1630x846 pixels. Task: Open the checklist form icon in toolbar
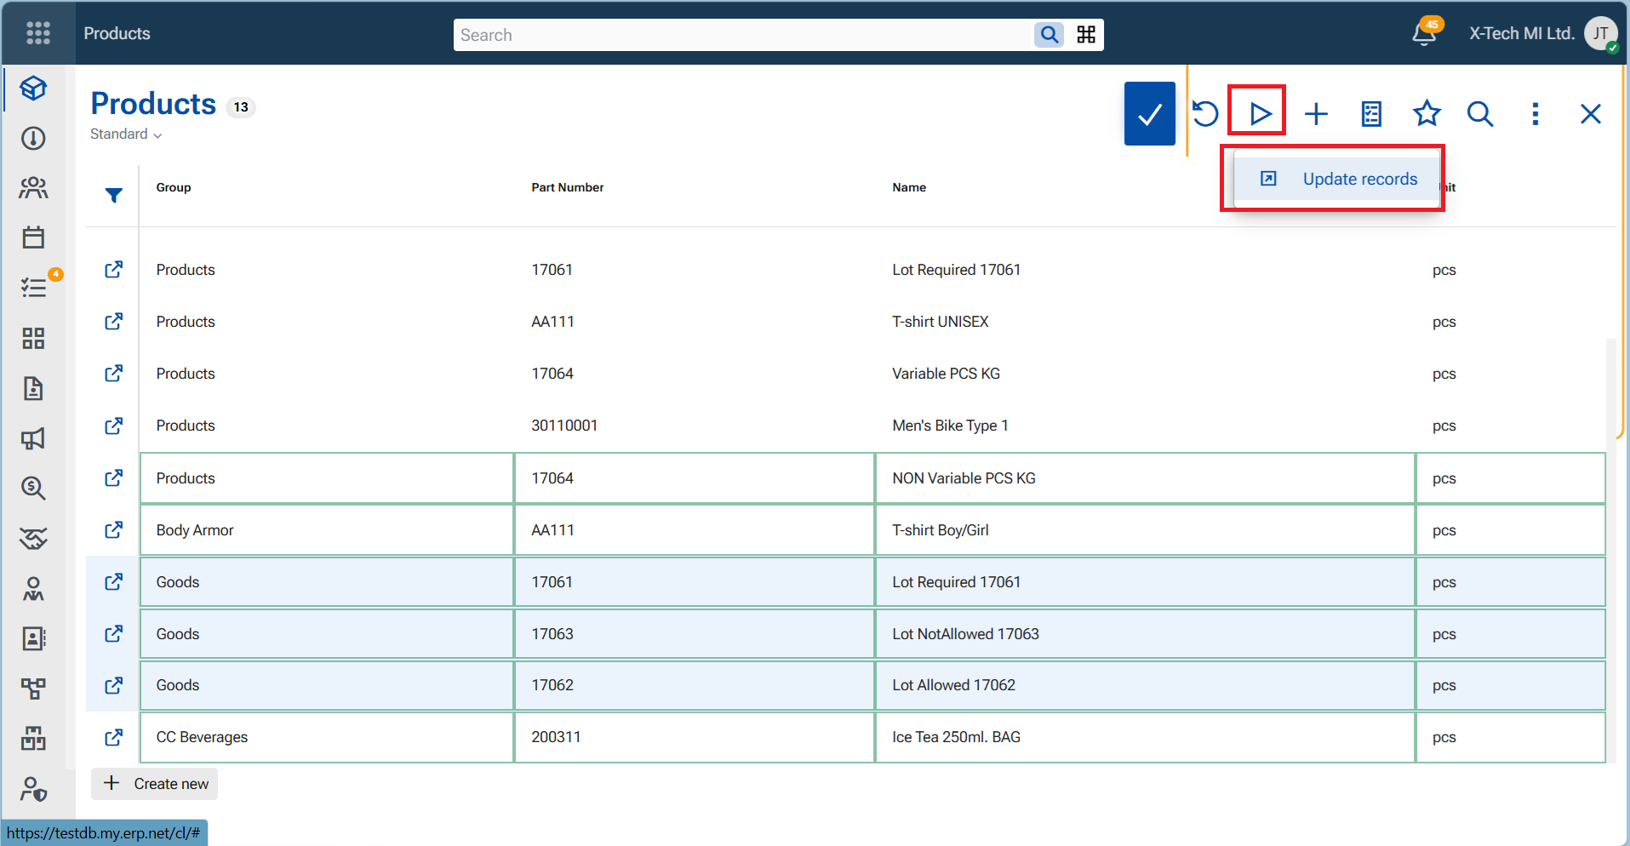(1371, 113)
